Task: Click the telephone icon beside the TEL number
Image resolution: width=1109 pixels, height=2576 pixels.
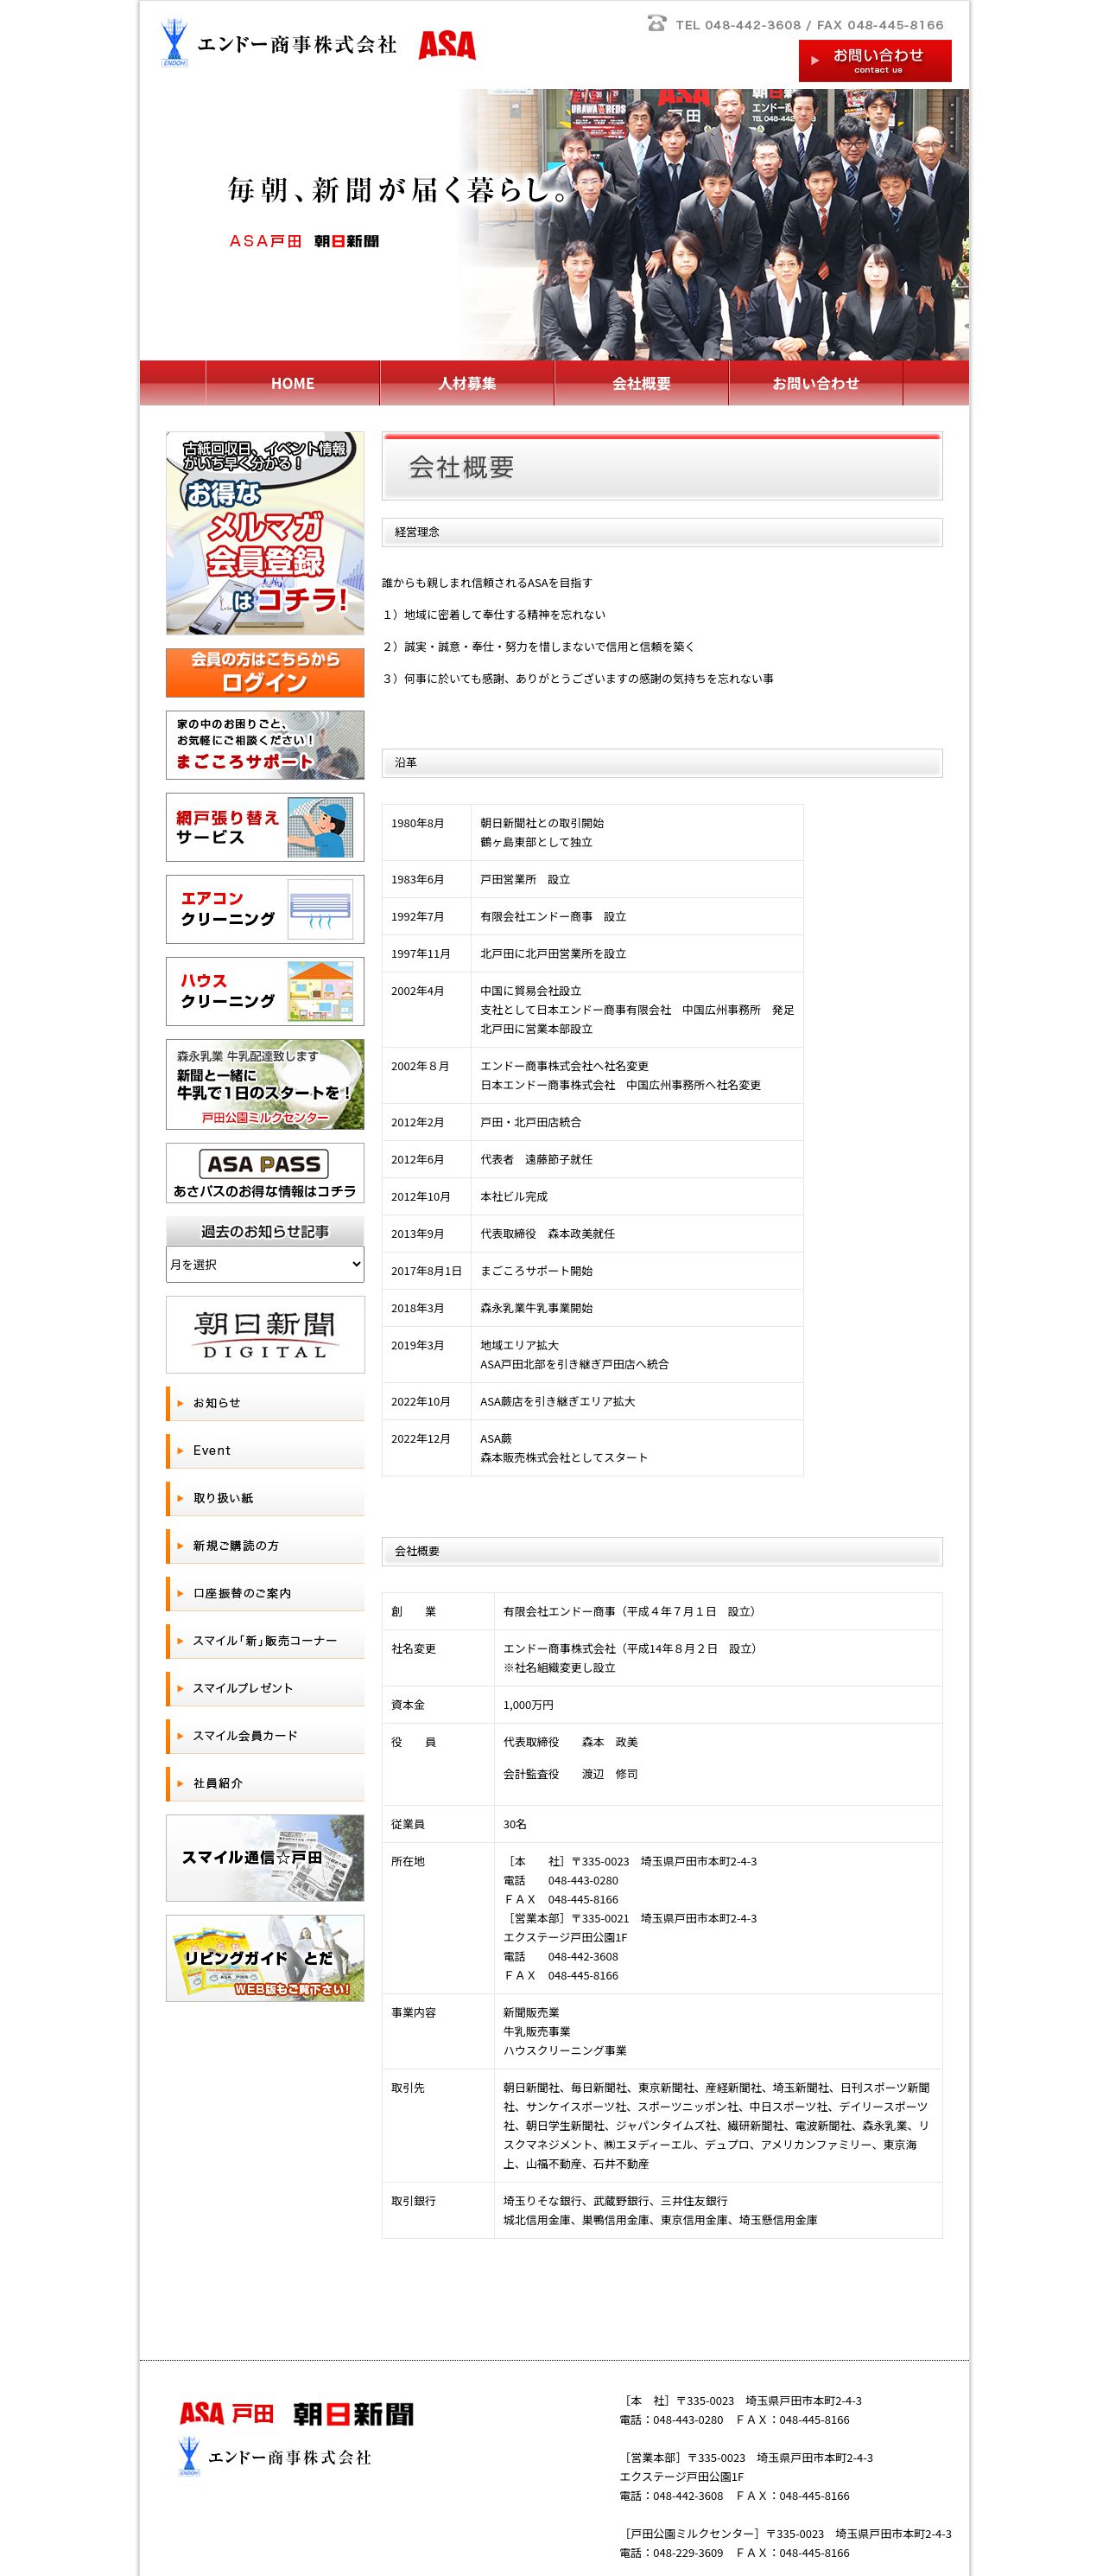Action: [x=656, y=24]
